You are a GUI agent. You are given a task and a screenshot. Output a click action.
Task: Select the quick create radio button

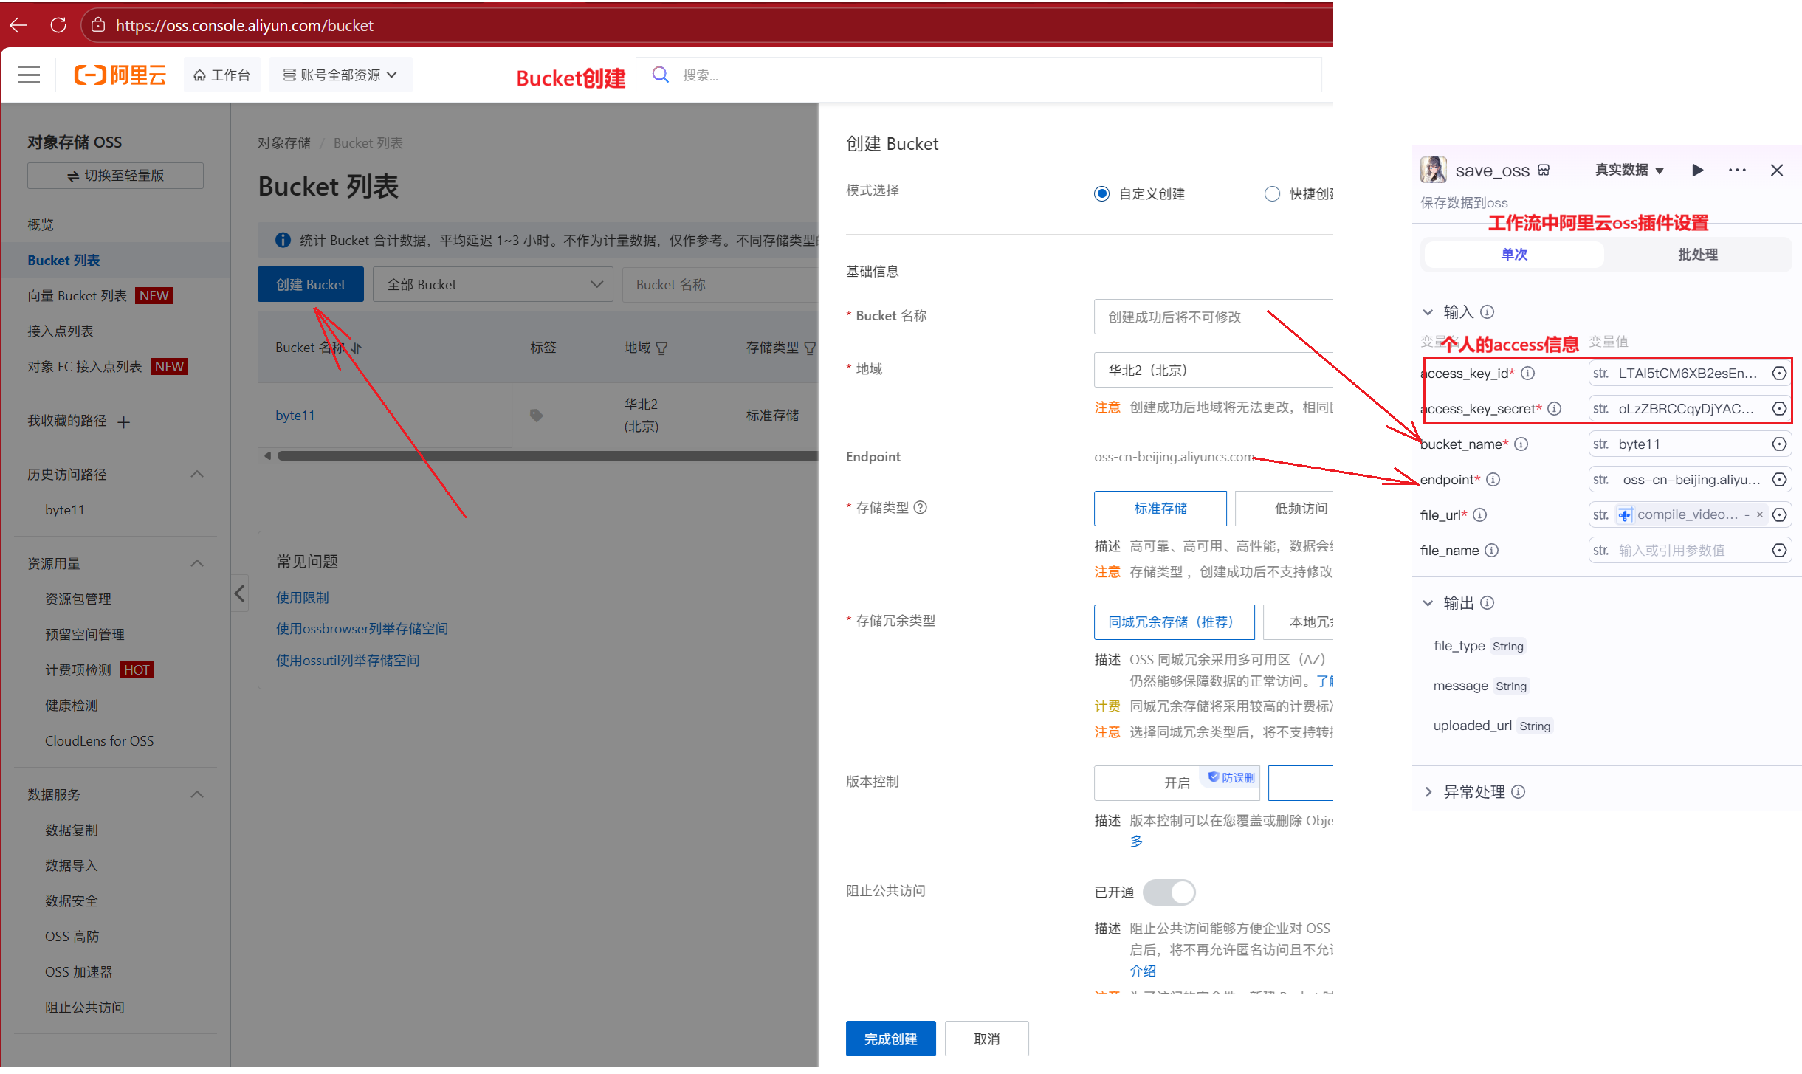(x=1272, y=193)
